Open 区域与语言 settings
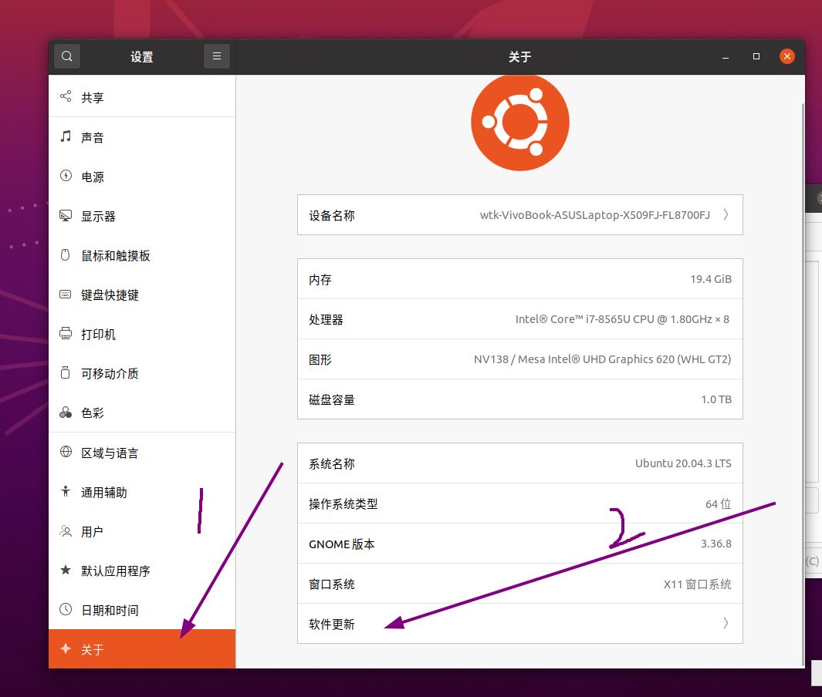822x697 pixels. (142, 453)
